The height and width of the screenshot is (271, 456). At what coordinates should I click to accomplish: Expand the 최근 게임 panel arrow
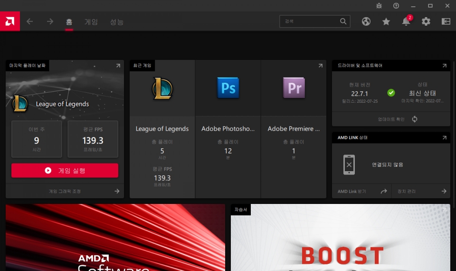click(x=321, y=66)
